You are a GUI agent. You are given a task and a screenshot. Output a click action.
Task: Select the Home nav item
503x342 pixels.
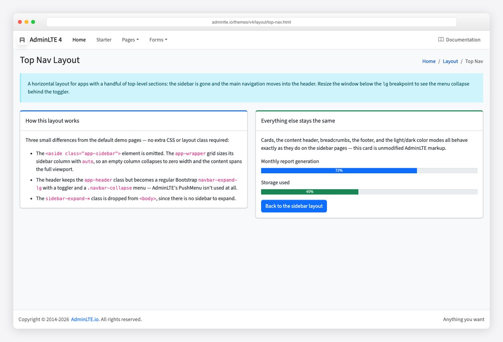click(79, 40)
